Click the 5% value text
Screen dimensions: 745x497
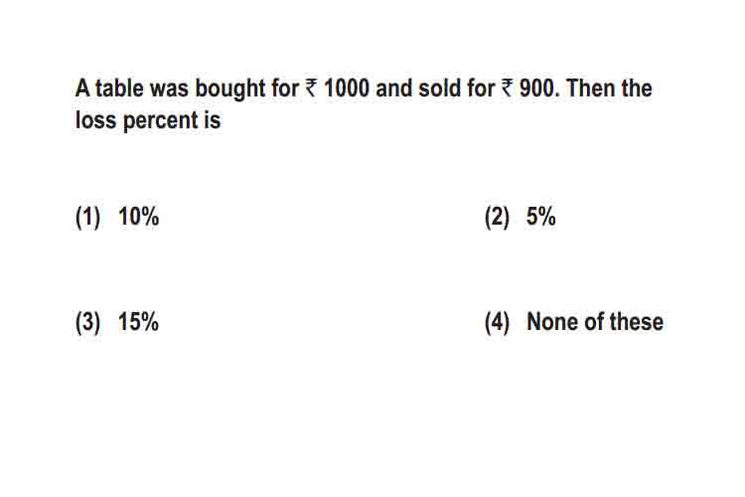click(541, 217)
